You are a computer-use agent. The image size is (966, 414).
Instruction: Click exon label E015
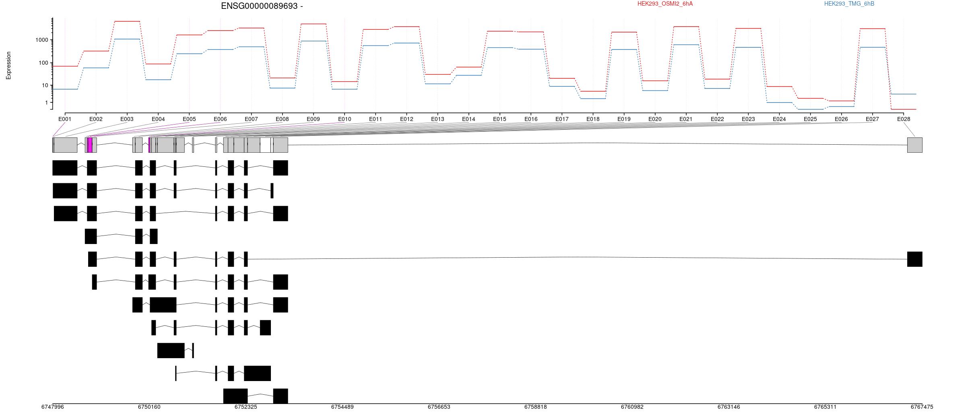500,119
